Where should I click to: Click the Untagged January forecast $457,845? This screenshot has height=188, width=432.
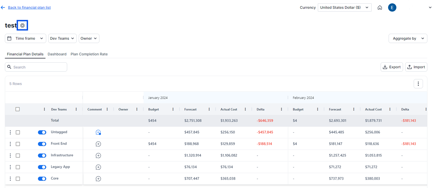[x=192, y=132]
